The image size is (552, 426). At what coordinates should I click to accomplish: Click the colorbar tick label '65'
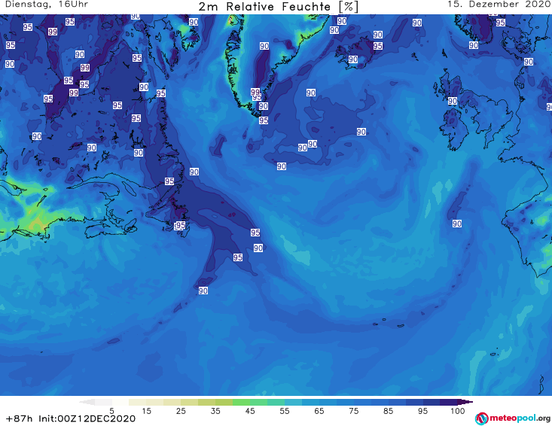point(319,411)
